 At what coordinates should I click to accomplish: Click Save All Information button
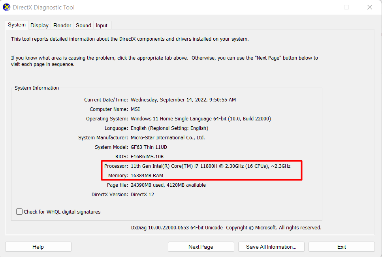pos(271,247)
